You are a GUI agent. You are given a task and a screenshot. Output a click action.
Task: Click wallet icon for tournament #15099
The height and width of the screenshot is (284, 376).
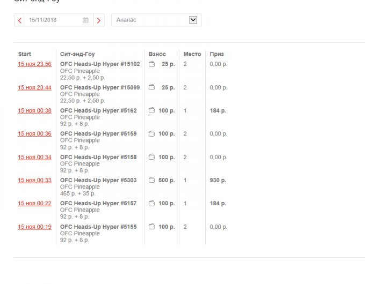coord(152,87)
